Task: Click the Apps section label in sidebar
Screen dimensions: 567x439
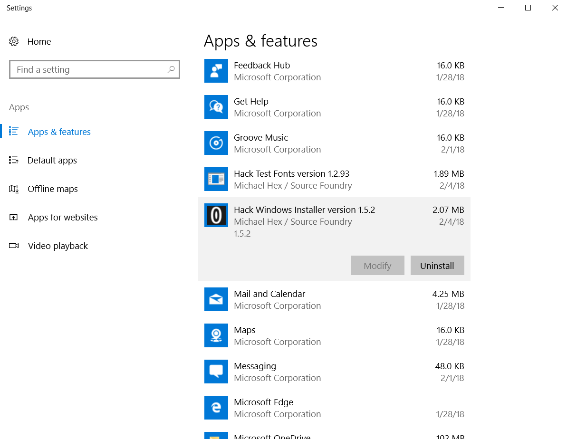Action: tap(19, 107)
